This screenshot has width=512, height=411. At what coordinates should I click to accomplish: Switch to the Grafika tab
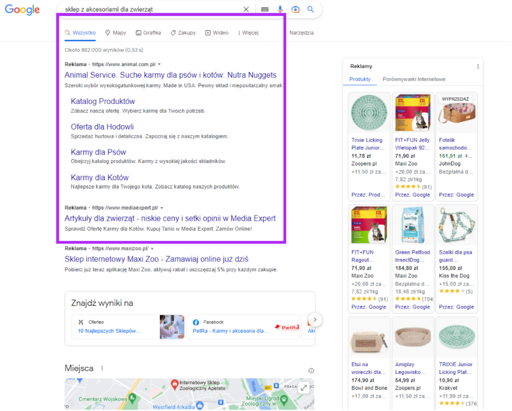pos(148,33)
